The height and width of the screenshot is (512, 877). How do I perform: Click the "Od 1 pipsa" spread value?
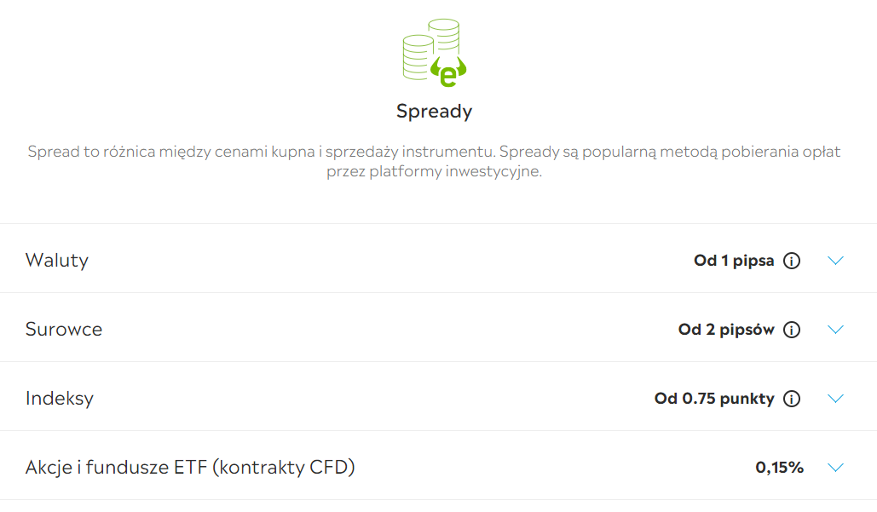734,261
